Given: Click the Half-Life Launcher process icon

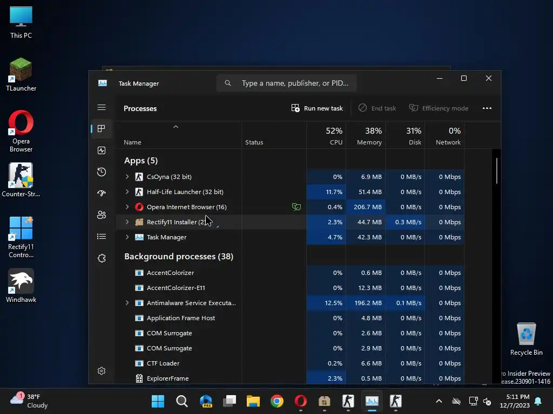Looking at the screenshot, I should coord(139,192).
